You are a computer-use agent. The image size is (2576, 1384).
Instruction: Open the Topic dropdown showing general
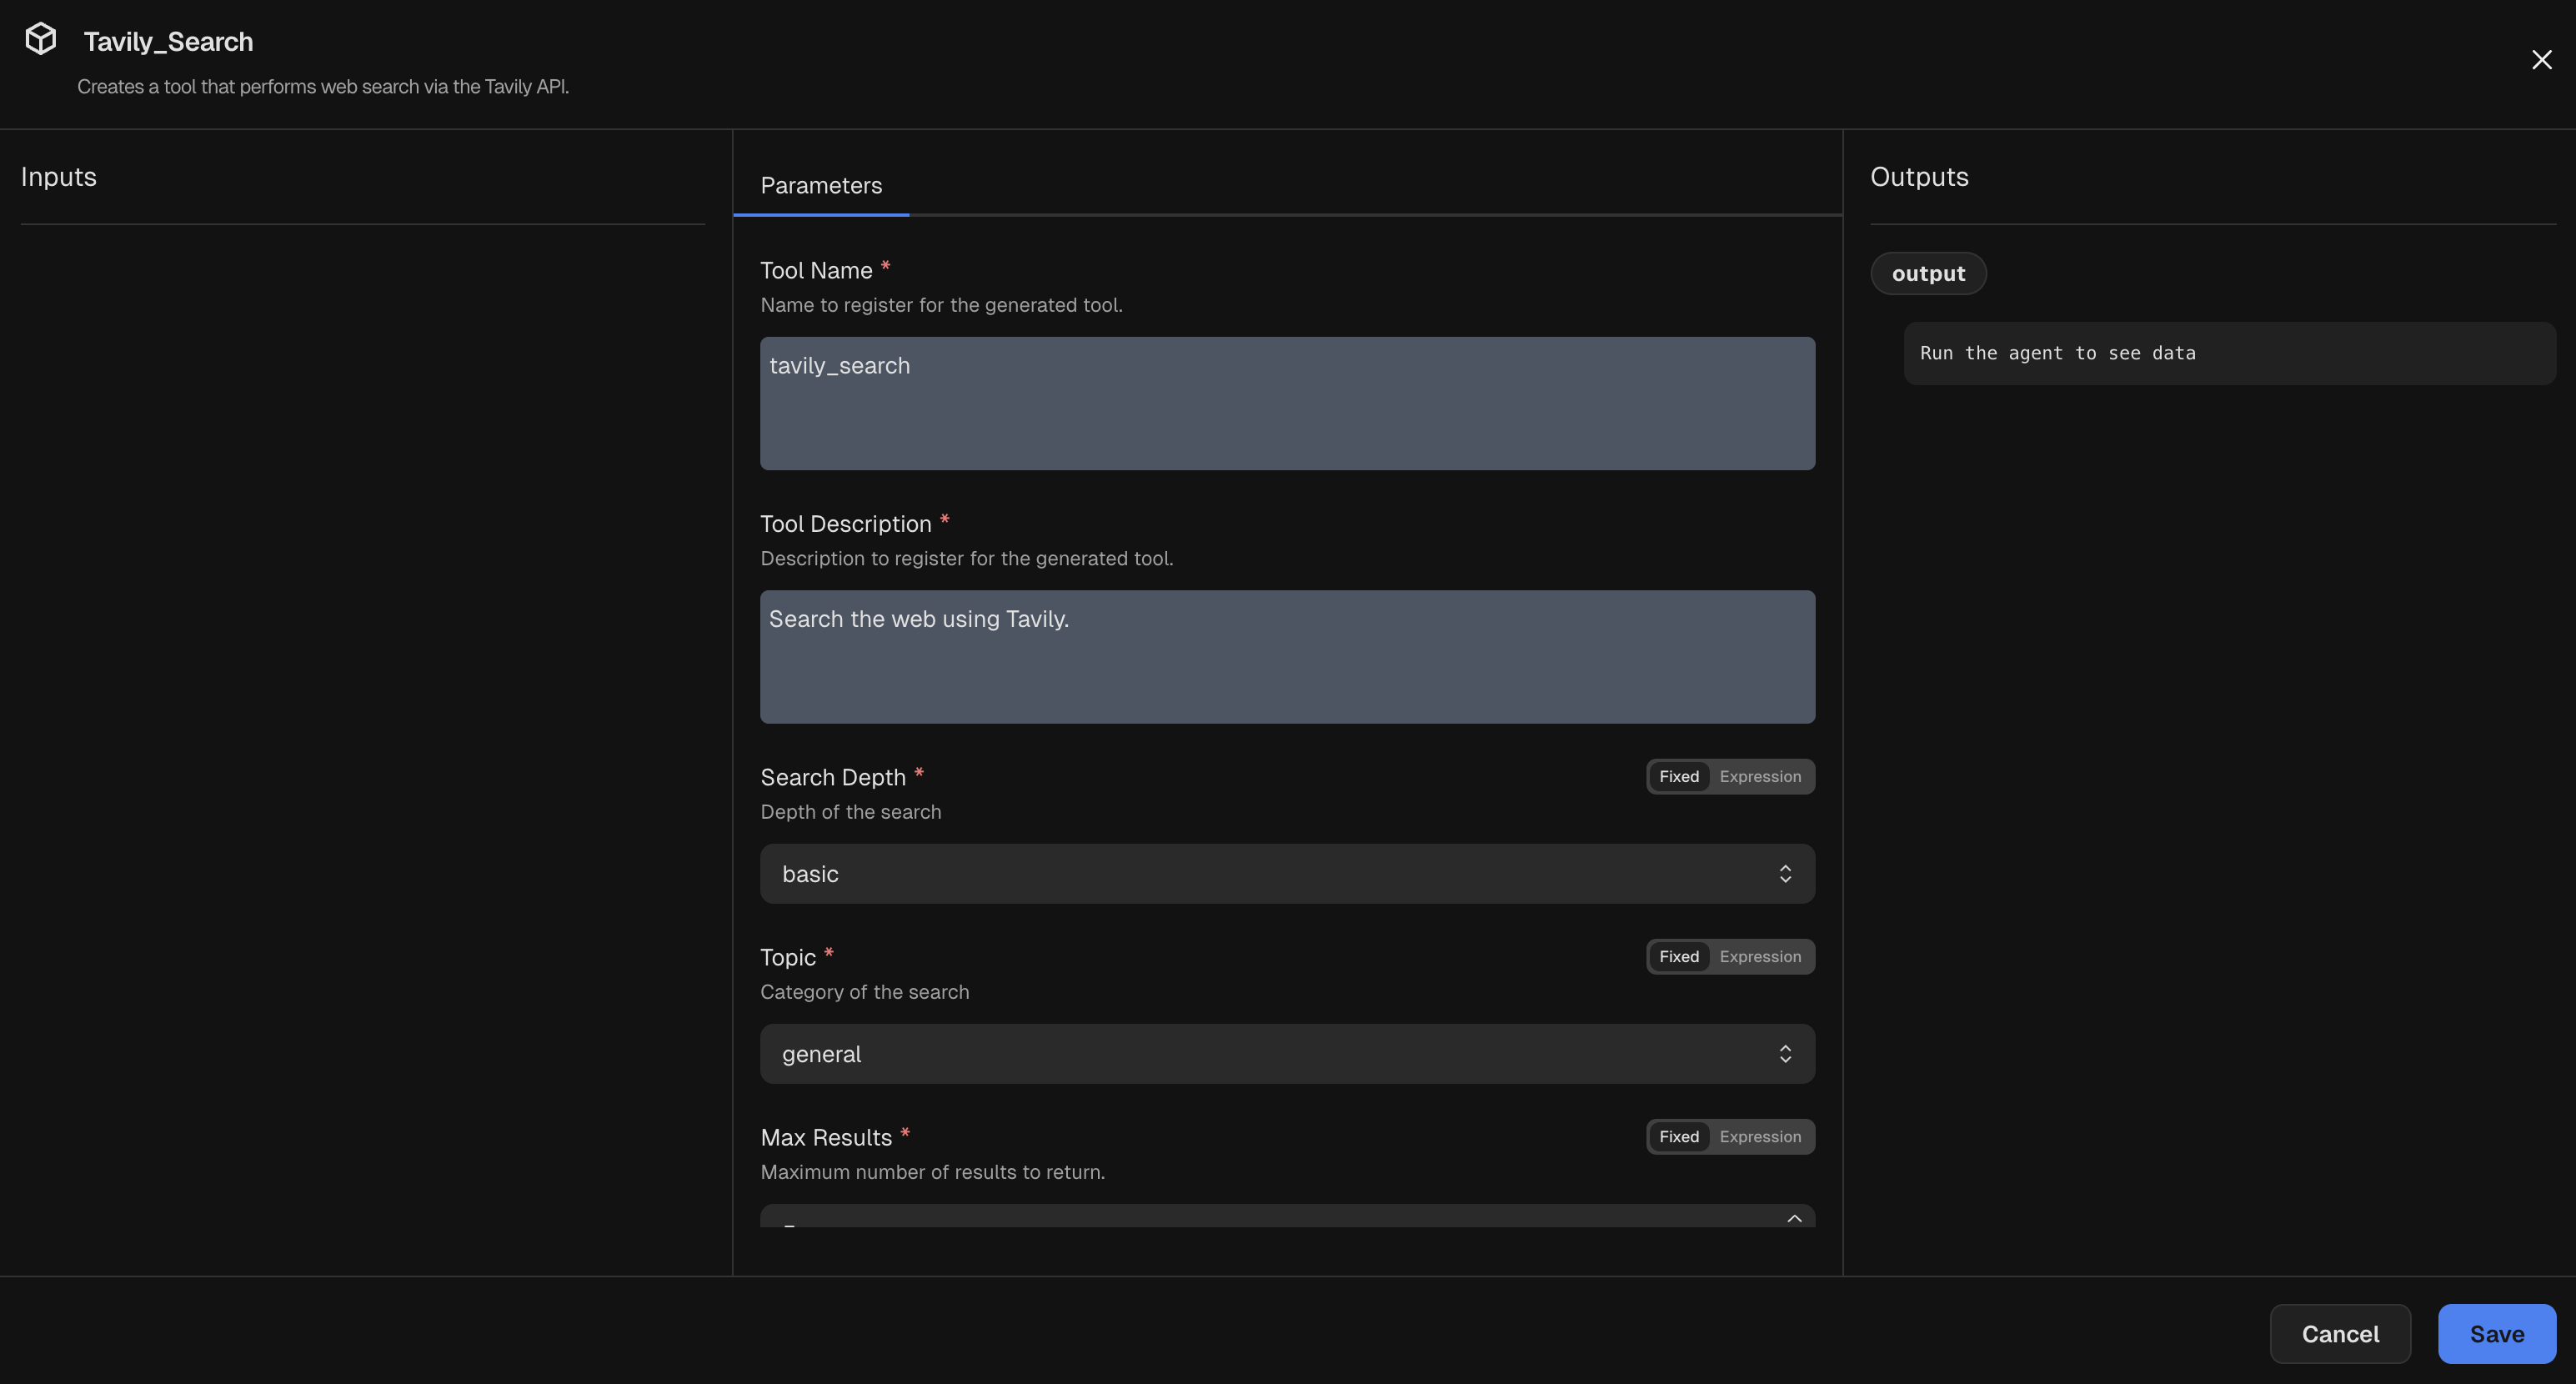(1287, 1053)
